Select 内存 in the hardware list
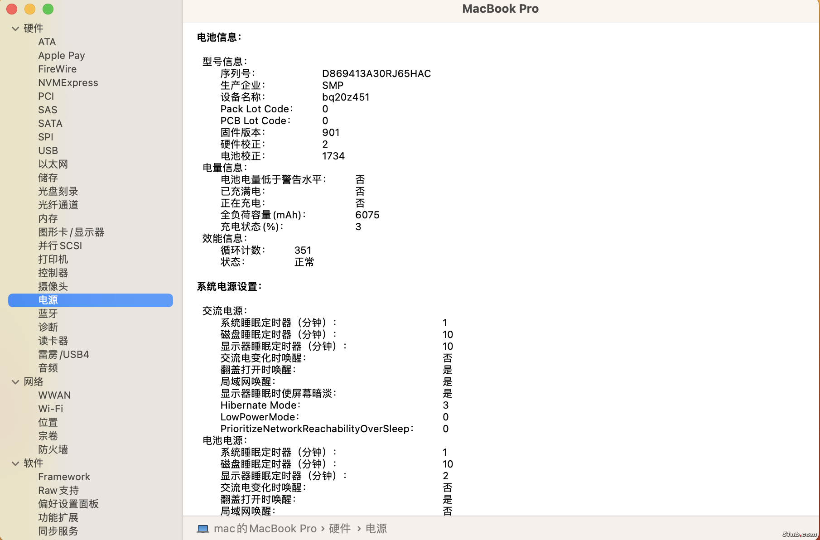This screenshot has width=820, height=540. coord(48,219)
